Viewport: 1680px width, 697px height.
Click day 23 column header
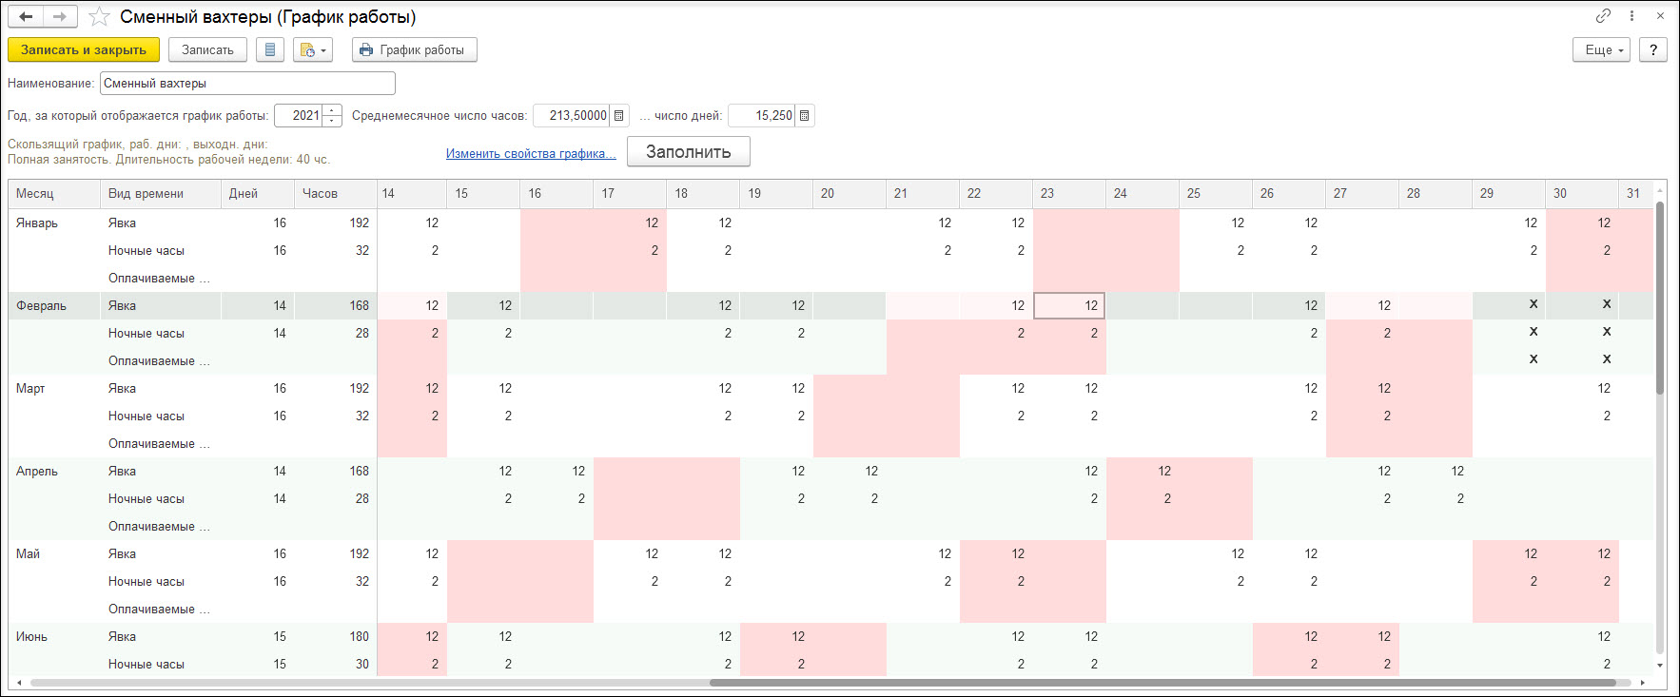coord(1069,193)
